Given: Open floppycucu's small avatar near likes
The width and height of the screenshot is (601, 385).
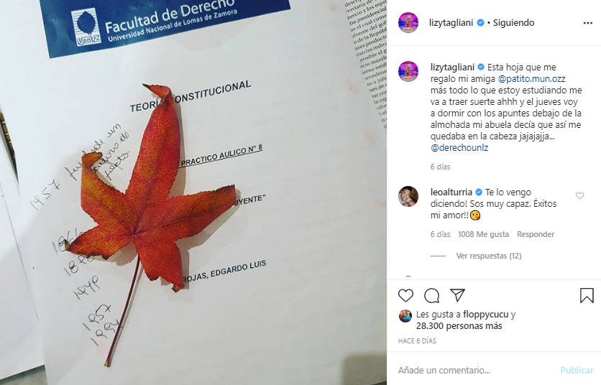Looking at the screenshot, I should coord(405,316).
